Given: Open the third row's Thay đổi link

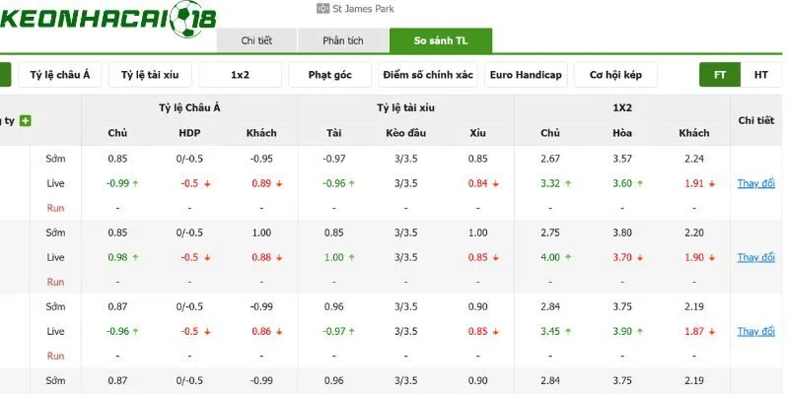Looking at the screenshot, I should click(x=755, y=331).
